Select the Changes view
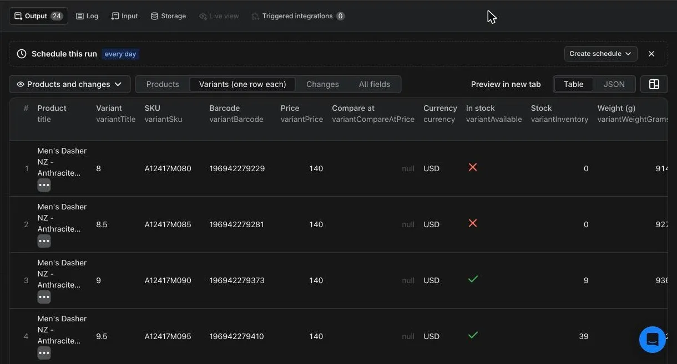Screen dimensions: 677x364 click(322, 84)
